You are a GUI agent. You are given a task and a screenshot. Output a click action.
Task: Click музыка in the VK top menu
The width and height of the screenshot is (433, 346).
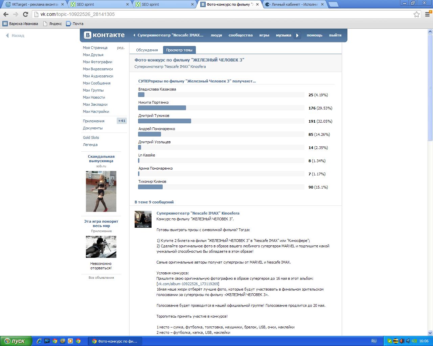coord(283,35)
